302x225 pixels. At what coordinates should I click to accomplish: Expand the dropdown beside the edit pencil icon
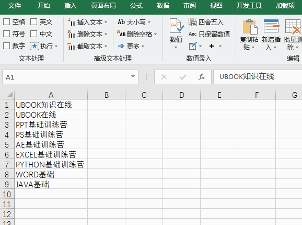200,46
